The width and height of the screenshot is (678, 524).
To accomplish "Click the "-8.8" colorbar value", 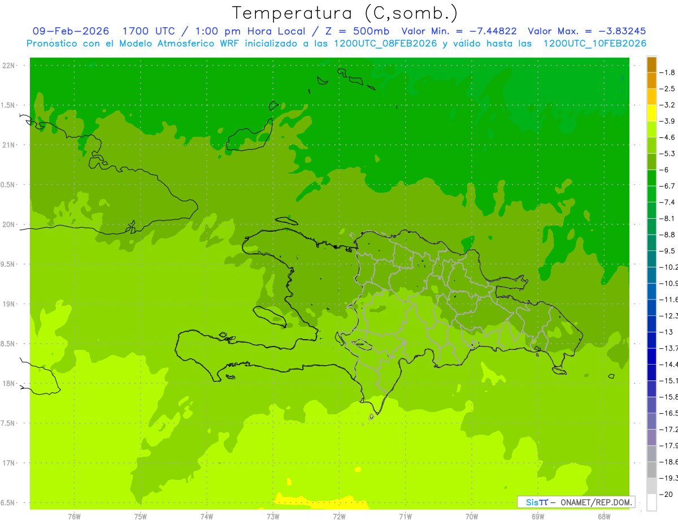I will tap(667, 235).
